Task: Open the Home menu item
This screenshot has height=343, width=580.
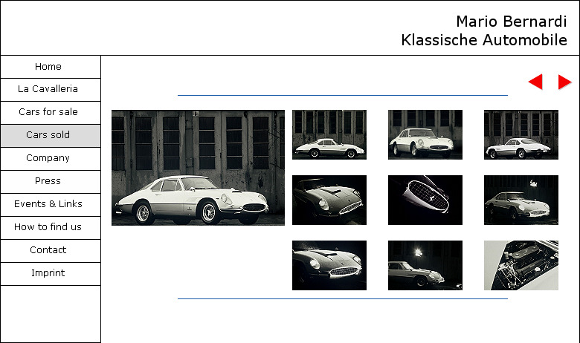Action: (51, 67)
